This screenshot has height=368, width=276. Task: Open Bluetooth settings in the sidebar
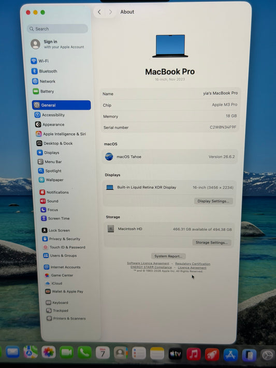[45, 71]
